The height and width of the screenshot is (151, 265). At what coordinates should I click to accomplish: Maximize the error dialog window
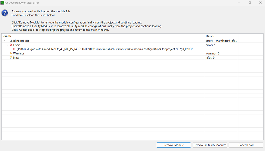[250, 3]
